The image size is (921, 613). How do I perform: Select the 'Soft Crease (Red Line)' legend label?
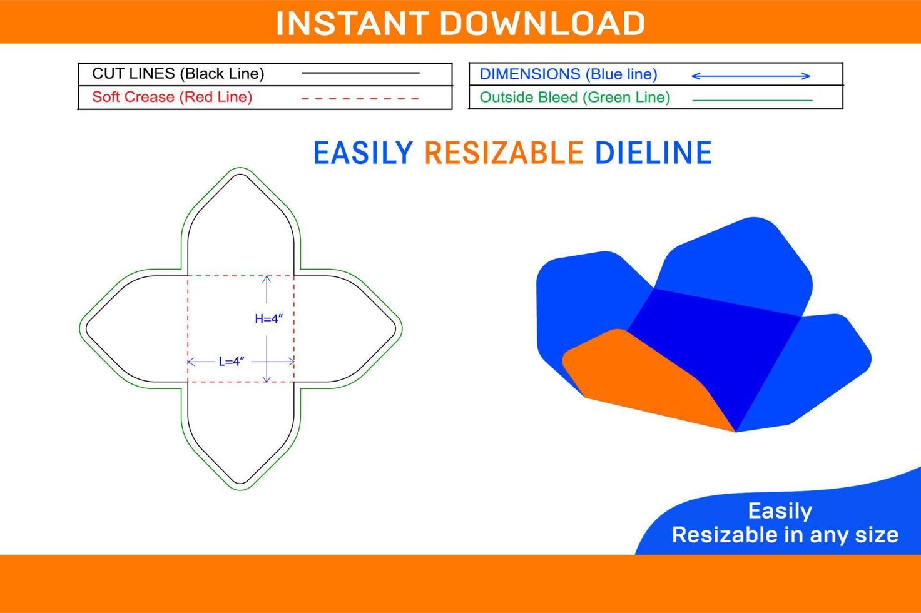click(172, 97)
